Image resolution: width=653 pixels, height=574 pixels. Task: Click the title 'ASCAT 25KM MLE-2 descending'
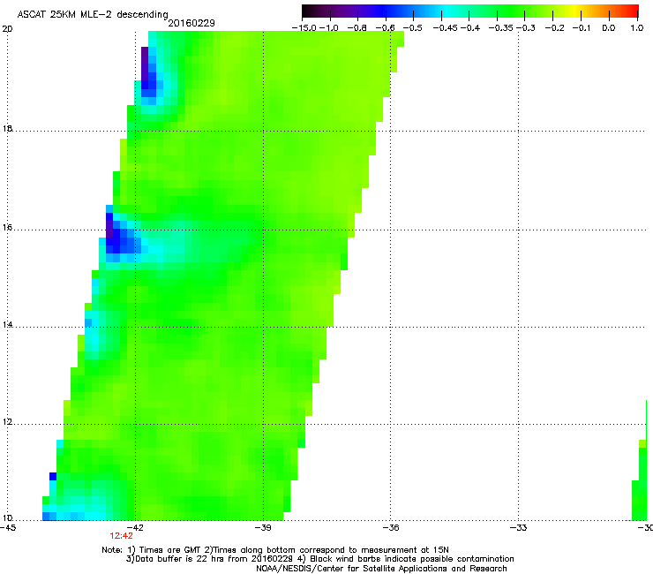coord(93,14)
